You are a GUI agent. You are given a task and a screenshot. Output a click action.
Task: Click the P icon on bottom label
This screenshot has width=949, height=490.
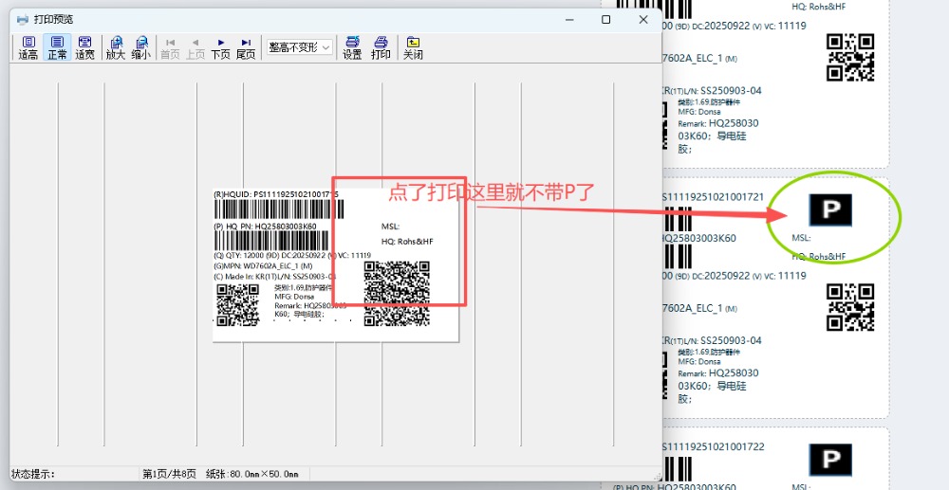point(830,460)
